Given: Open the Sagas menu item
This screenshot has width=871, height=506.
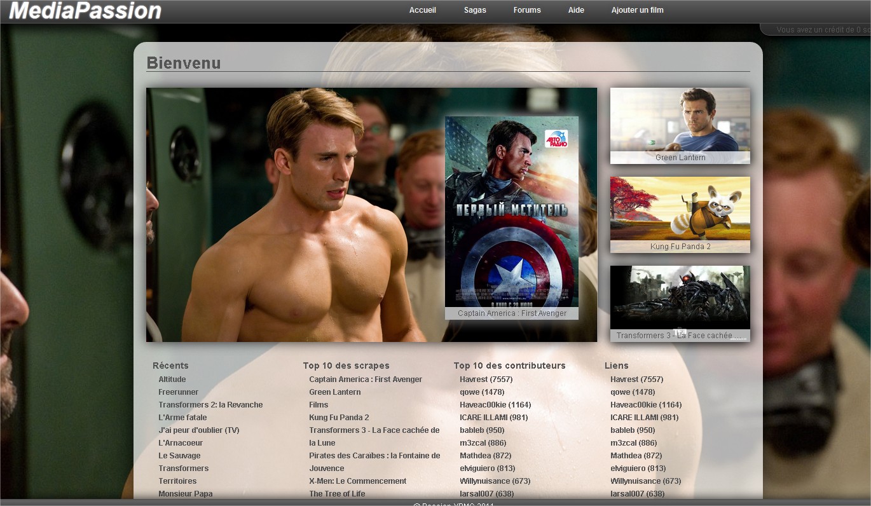Looking at the screenshot, I should pos(475,10).
